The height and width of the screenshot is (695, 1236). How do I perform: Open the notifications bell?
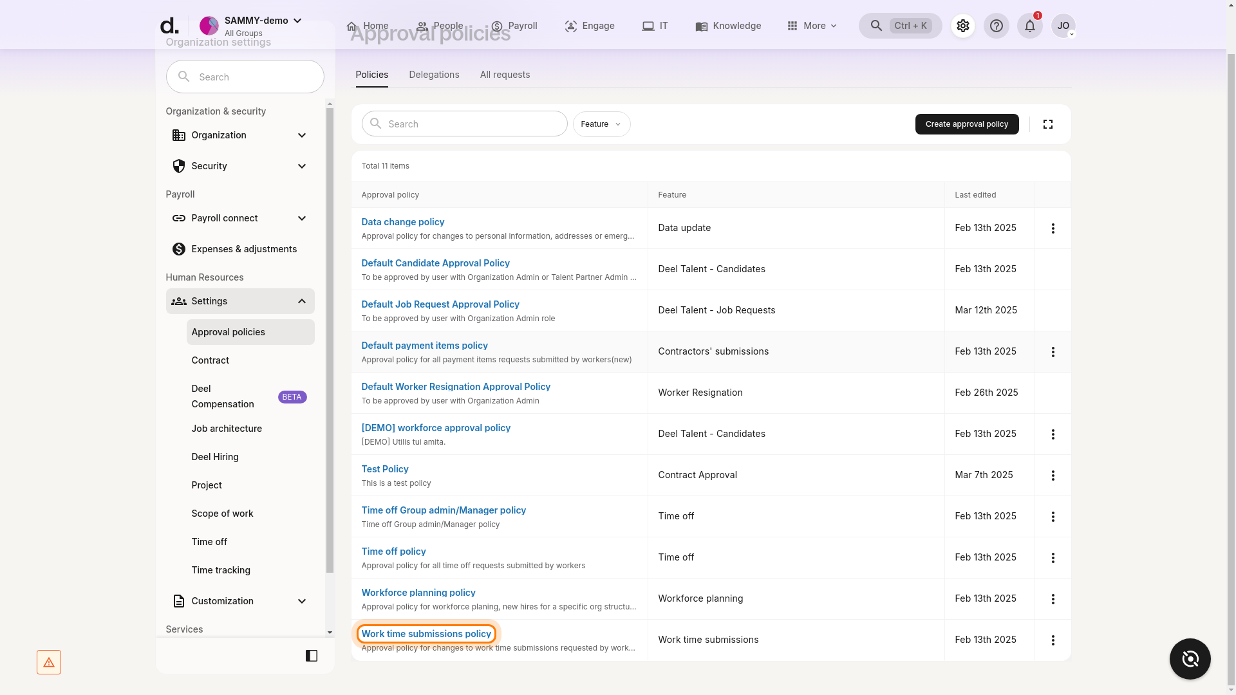[x=1029, y=26]
